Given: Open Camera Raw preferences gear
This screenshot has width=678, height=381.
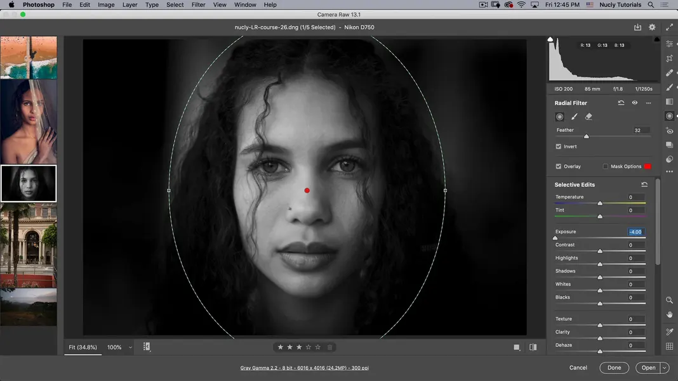Looking at the screenshot, I should [x=652, y=27].
